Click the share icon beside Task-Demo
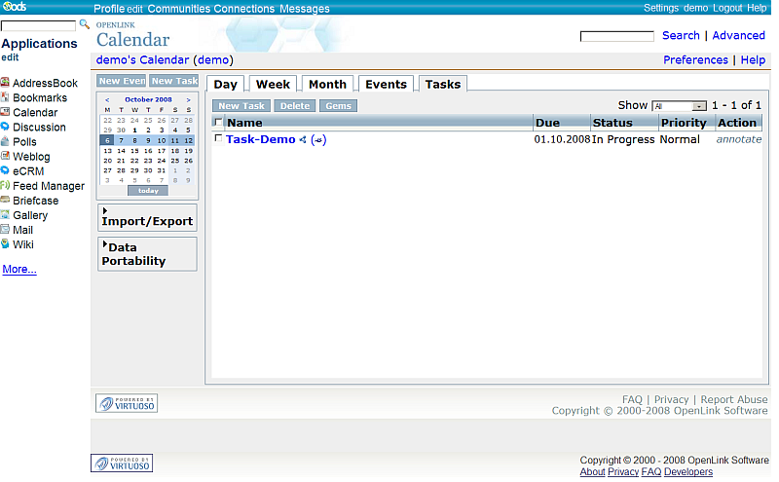 [x=303, y=140]
